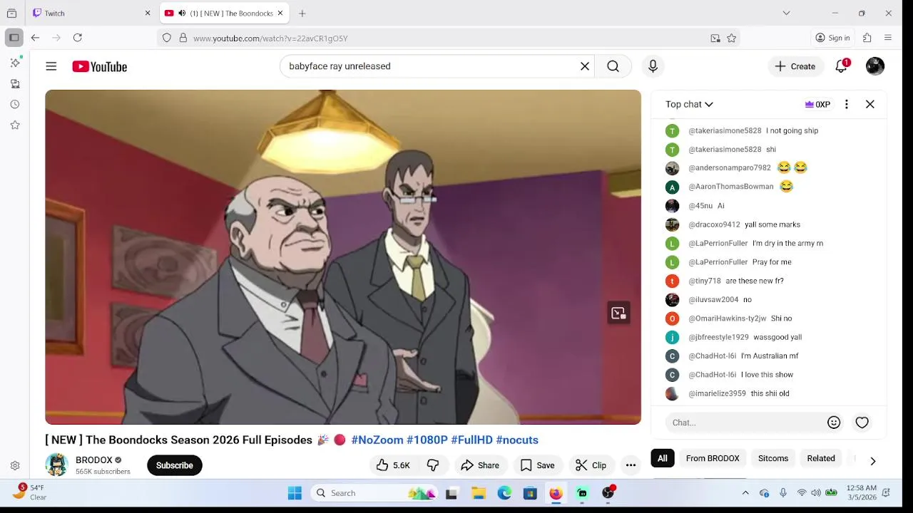This screenshot has width=913, height=513.
Task: Open bookmarks star in sidebar
Action: tap(15, 125)
